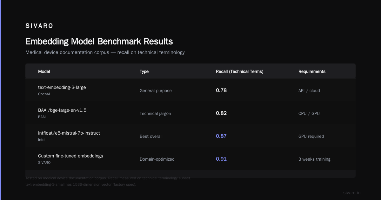Select the BAAI/bge-large-en-v1.5 model name
Viewport: 381px width, 200px height.
coord(62,110)
